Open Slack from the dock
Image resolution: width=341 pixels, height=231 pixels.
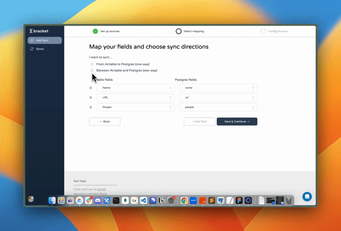(x=89, y=201)
